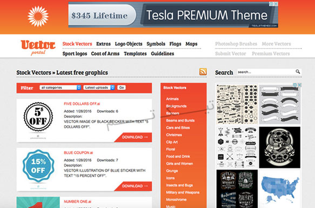Select the Beams and Bursts category
315x208 pixels.
point(180,120)
